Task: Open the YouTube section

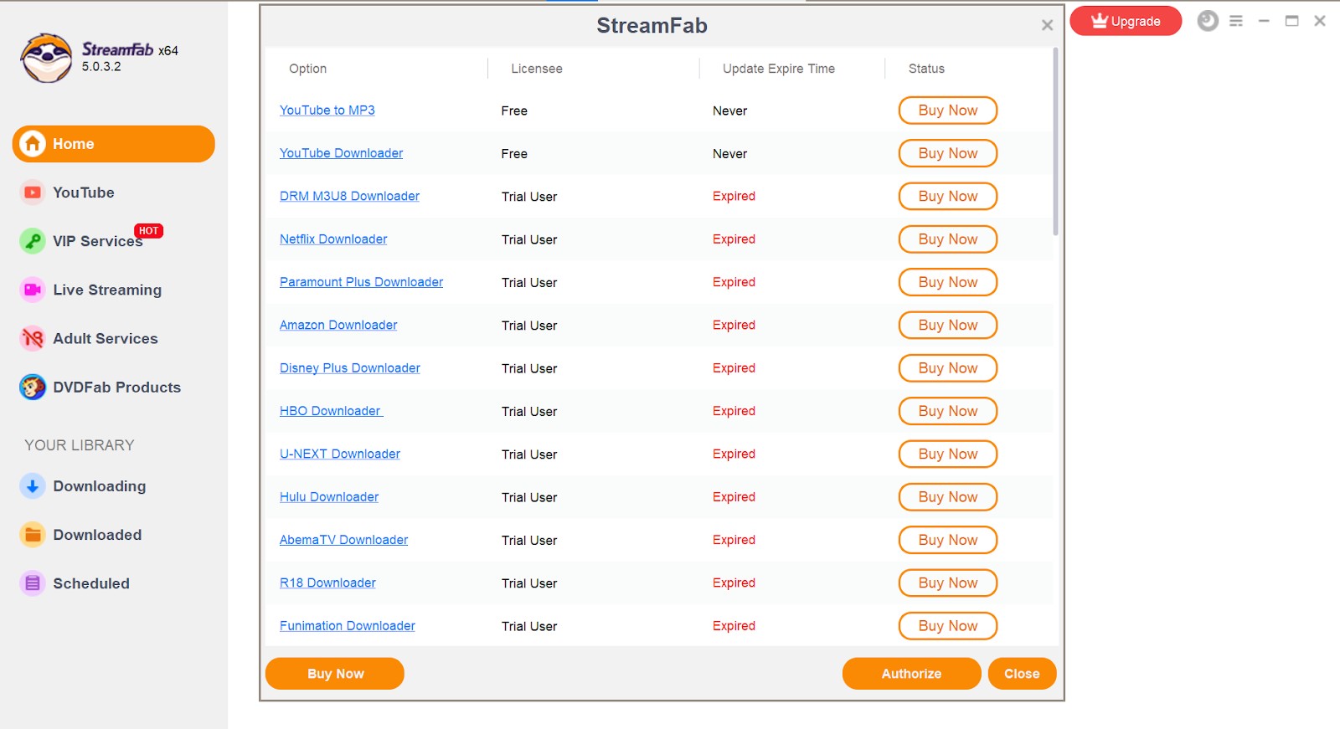Action: click(x=84, y=193)
